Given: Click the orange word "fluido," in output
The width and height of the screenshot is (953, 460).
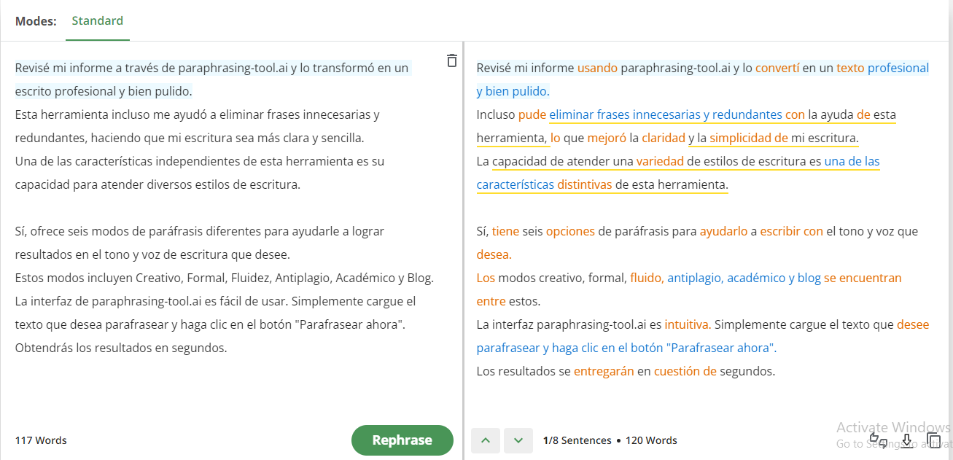Looking at the screenshot, I should (647, 278).
